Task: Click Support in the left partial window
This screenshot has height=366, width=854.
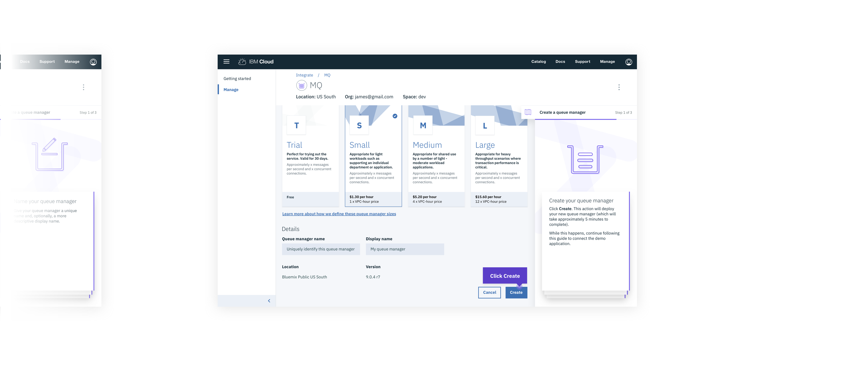Action: (47, 62)
